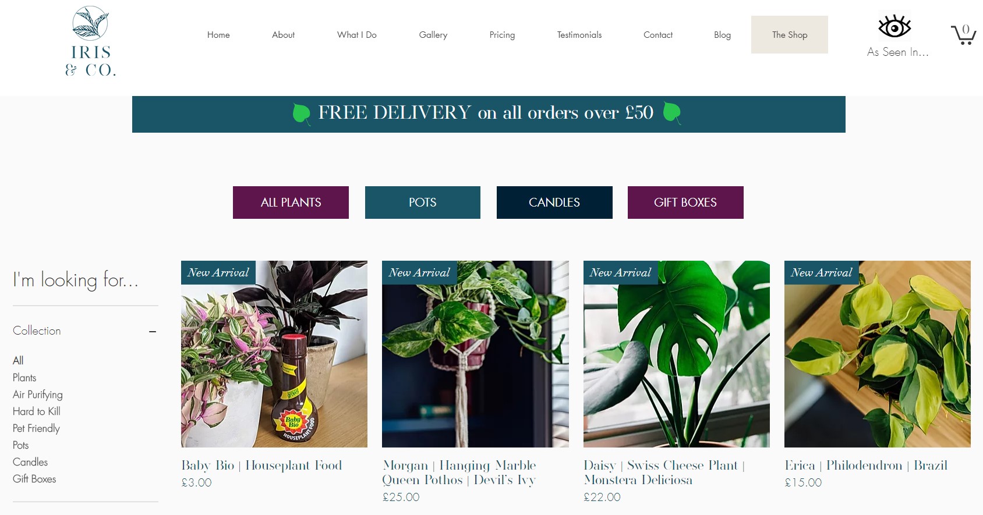Collapse the Collection filter section

(x=153, y=332)
